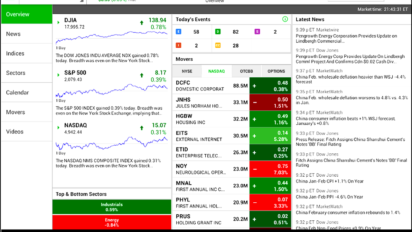Open the blue E events icon
The image size is (412, 232).
[178, 32]
